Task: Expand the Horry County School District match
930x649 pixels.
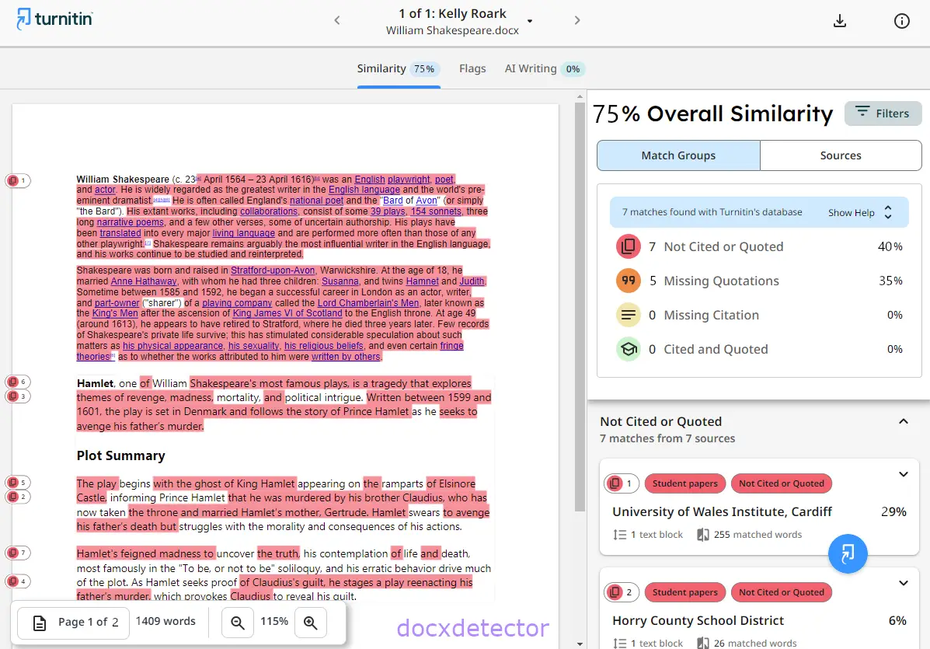Action: pyautogui.click(x=903, y=583)
